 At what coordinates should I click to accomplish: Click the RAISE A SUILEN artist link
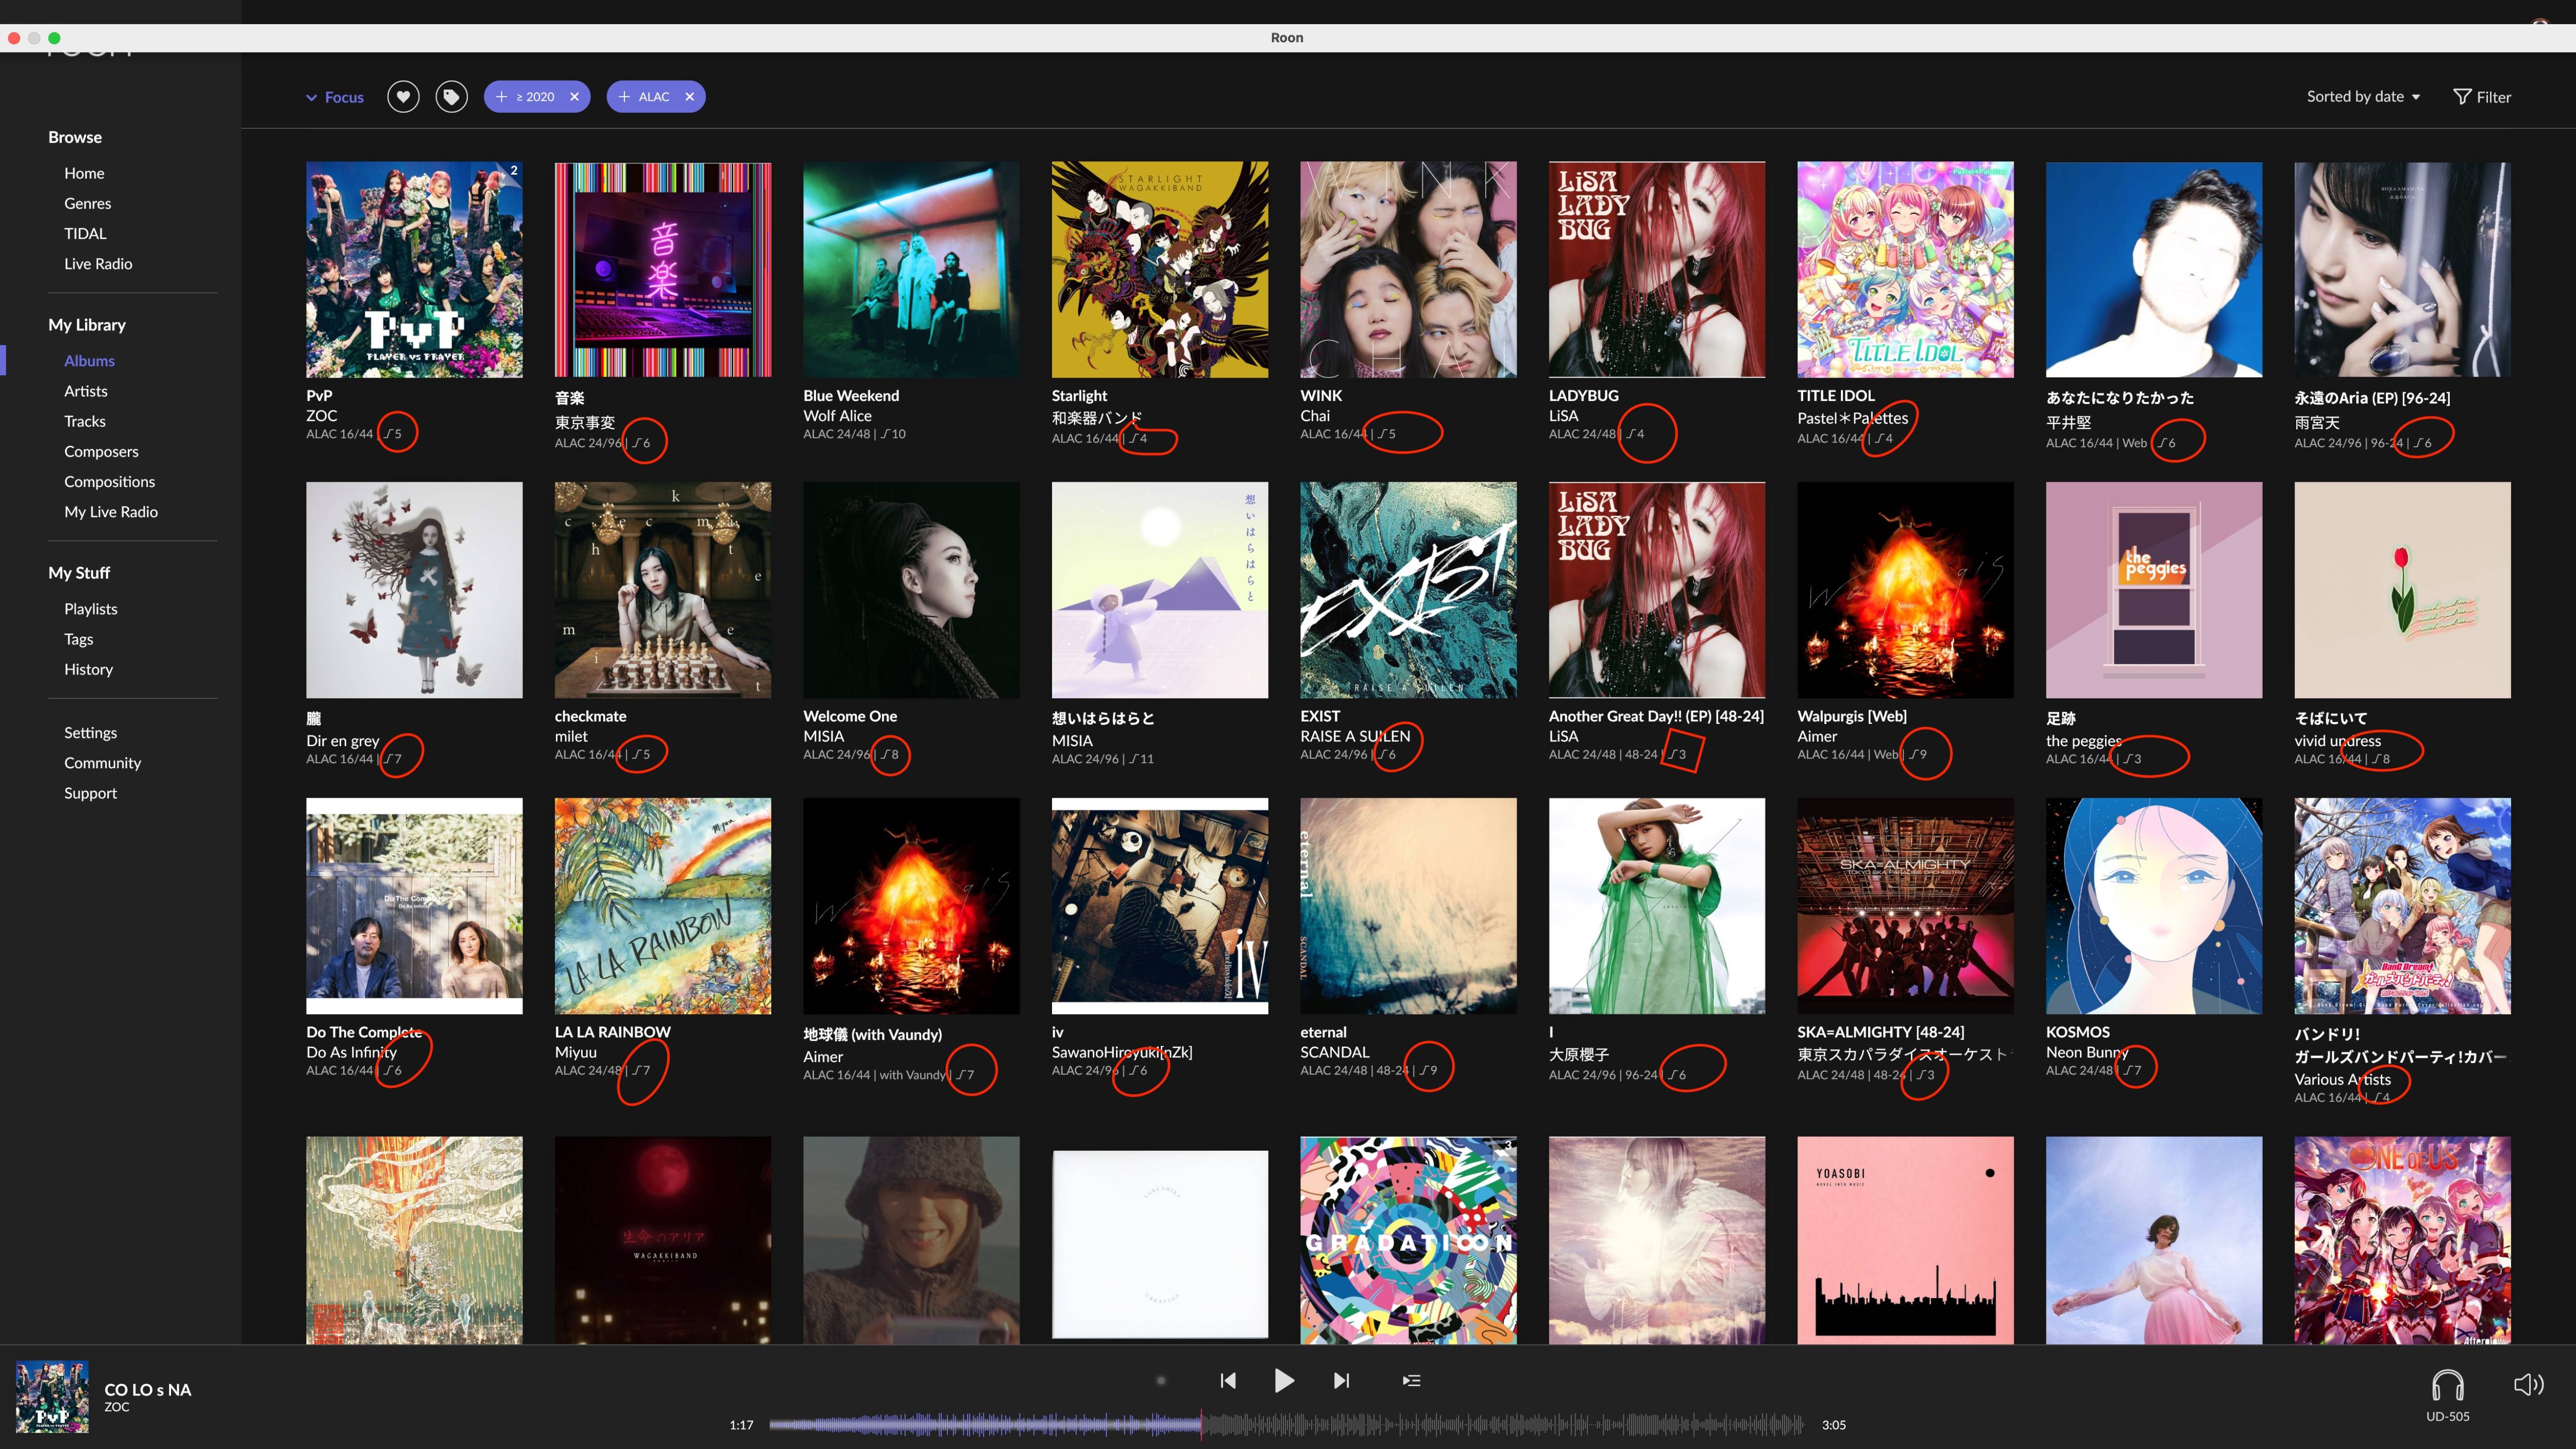1355,736
